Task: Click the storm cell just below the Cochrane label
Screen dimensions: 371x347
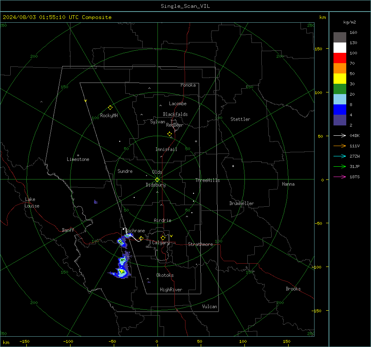Action: pyautogui.click(x=129, y=235)
